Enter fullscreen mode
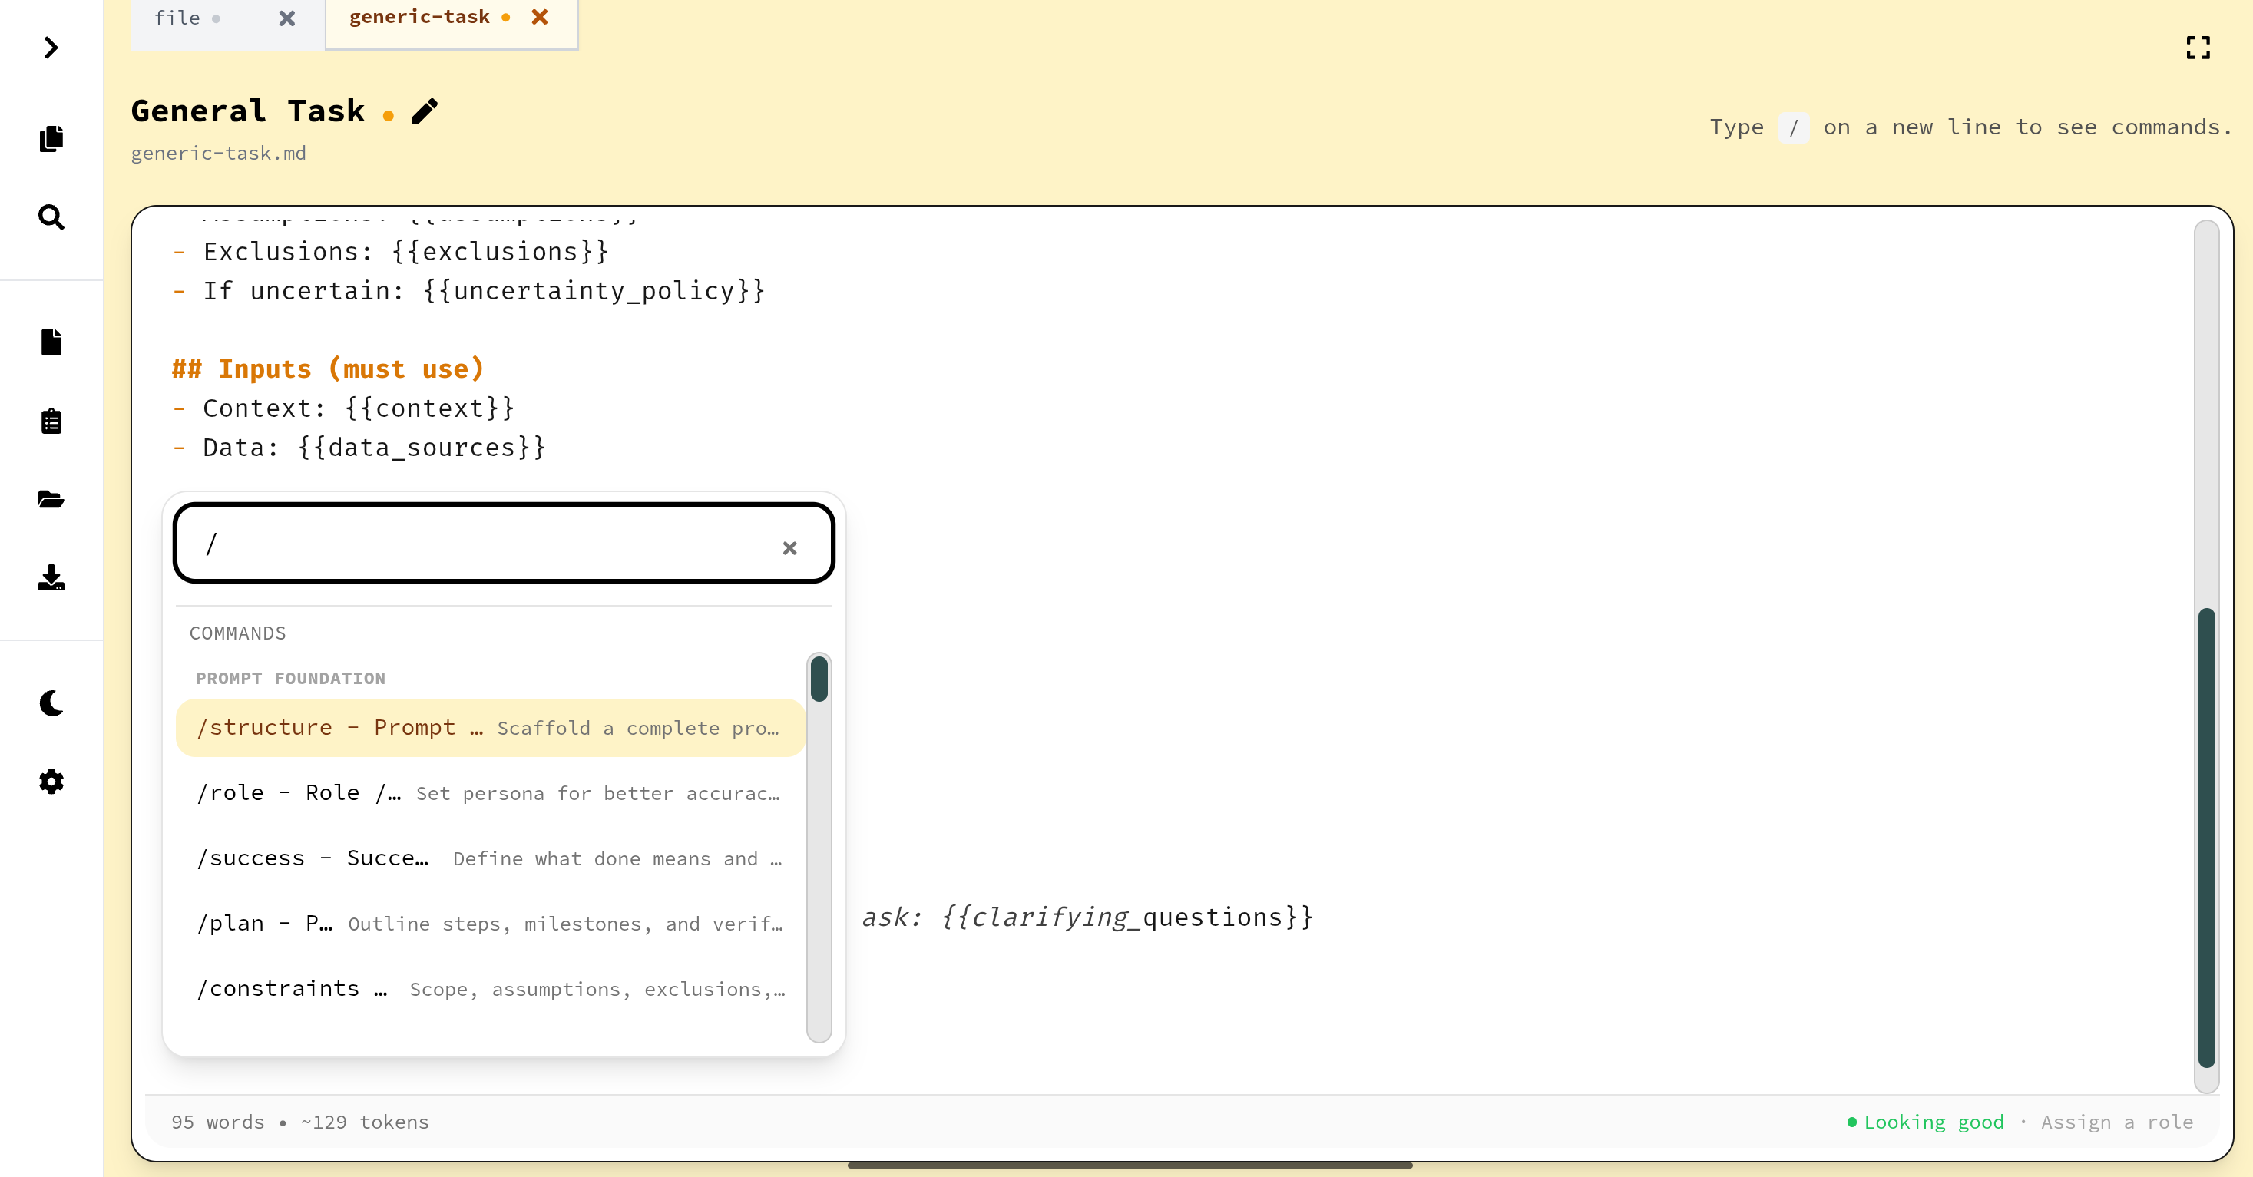This screenshot has width=2253, height=1177. pyautogui.click(x=2198, y=48)
